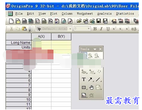Click the New Workbook icon
Screen dimensions: 142x110
(x=24, y=21)
